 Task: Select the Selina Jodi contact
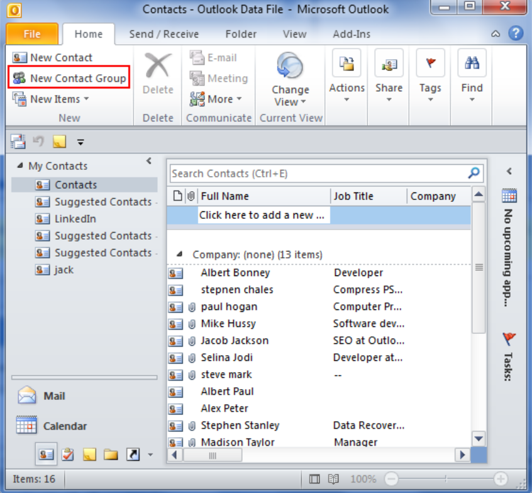pos(319,358)
